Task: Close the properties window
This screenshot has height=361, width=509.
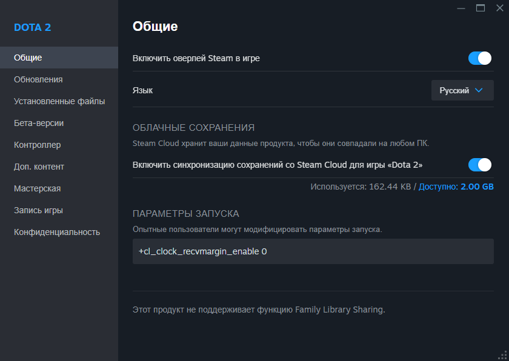Action: click(x=500, y=8)
